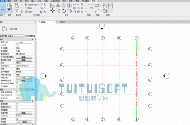Select the Move tool in the Modify panel
Image resolution: width=190 pixels, height=125 pixels.
(52, 11)
